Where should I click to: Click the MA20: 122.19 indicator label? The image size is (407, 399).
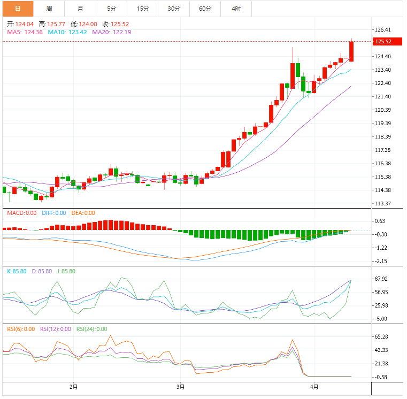pyautogui.click(x=112, y=32)
